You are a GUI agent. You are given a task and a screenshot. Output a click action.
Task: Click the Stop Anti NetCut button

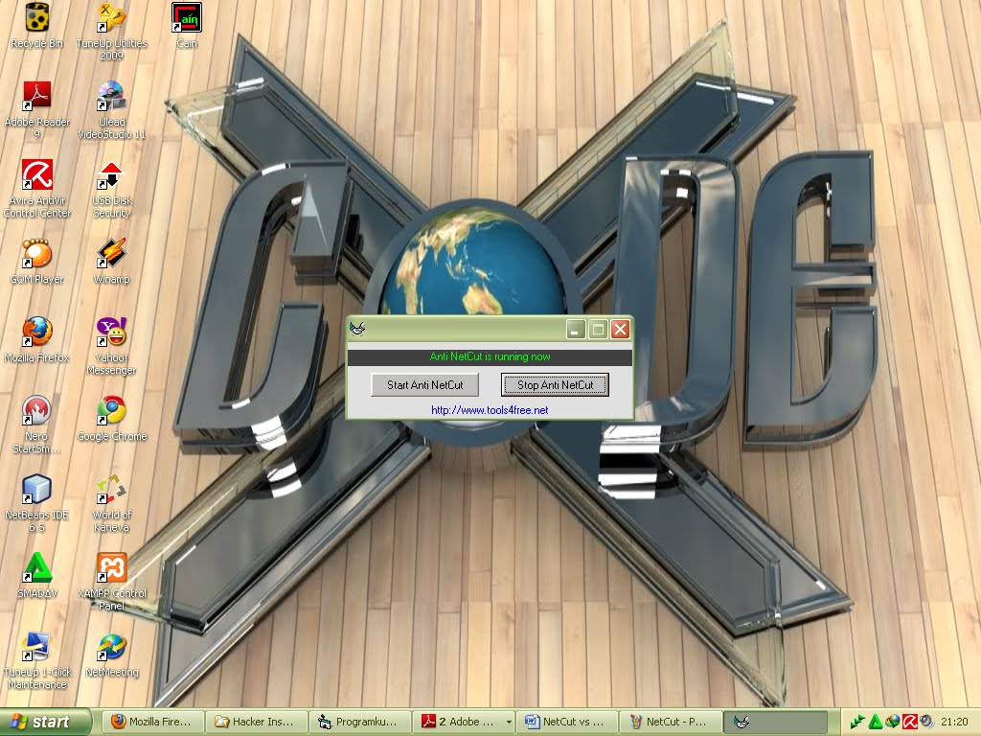555,385
